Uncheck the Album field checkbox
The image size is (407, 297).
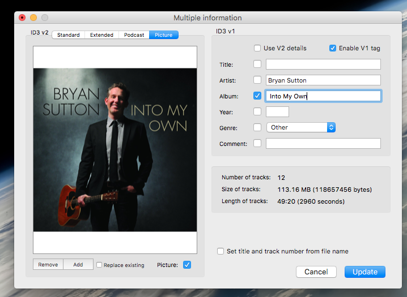pyautogui.click(x=257, y=96)
